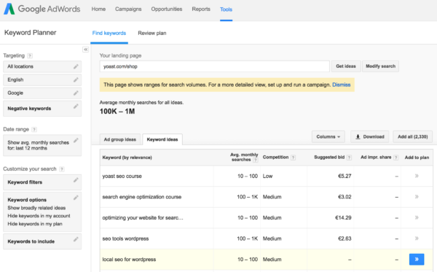The width and height of the screenshot is (437, 272).
Task: Download the keyword ideas
Action: pos(369,136)
